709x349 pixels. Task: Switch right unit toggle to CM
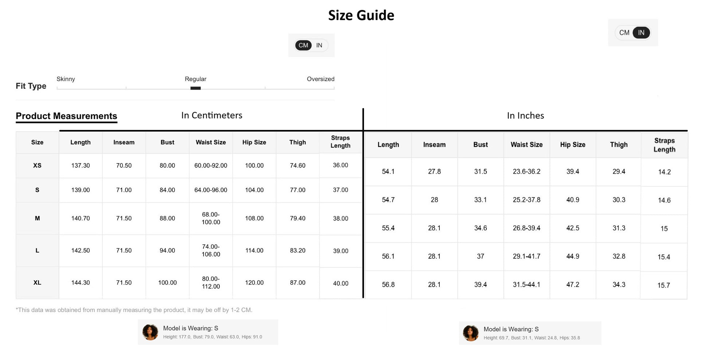coord(624,33)
